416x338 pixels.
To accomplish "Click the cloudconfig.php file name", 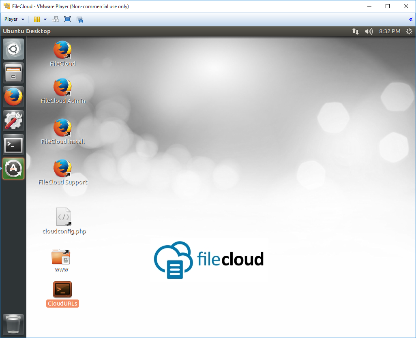I will tap(64, 231).
